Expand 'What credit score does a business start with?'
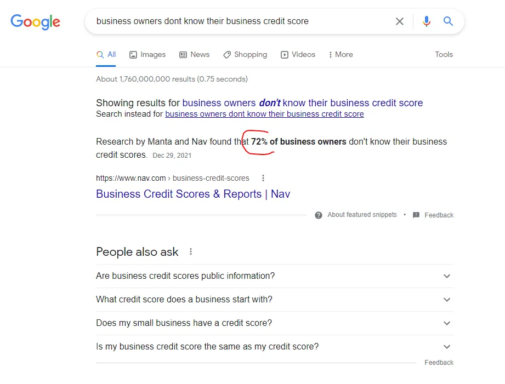This screenshot has height=384, width=505. 275,299
